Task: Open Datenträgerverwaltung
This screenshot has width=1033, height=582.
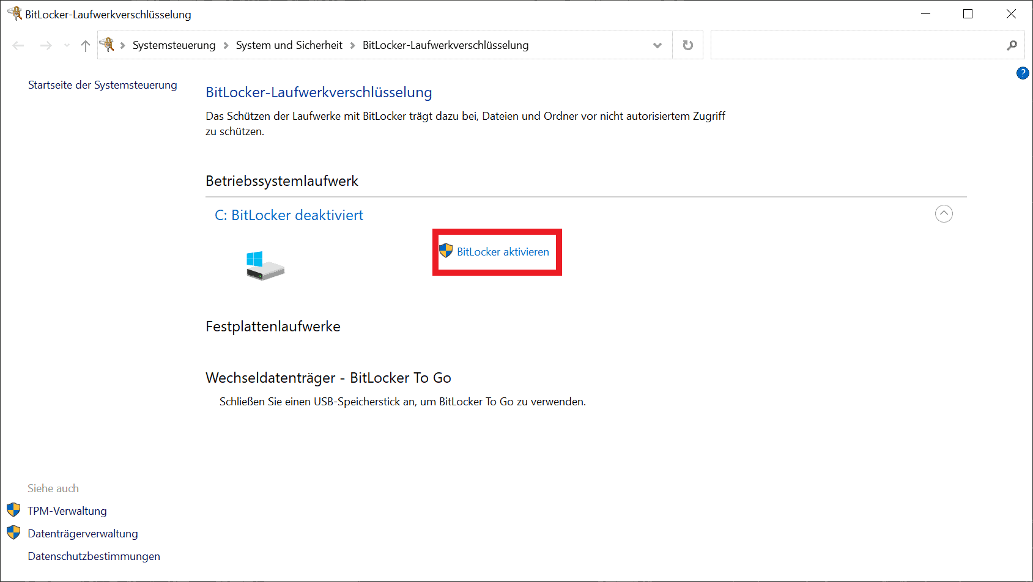Action: [82, 532]
